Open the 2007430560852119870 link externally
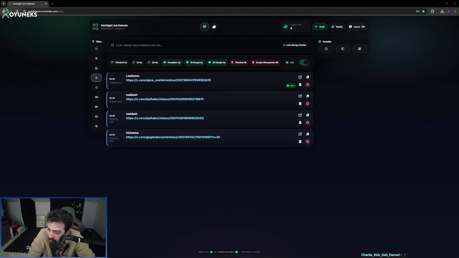Screen dimensions: 459x258 pyautogui.click(x=300, y=96)
